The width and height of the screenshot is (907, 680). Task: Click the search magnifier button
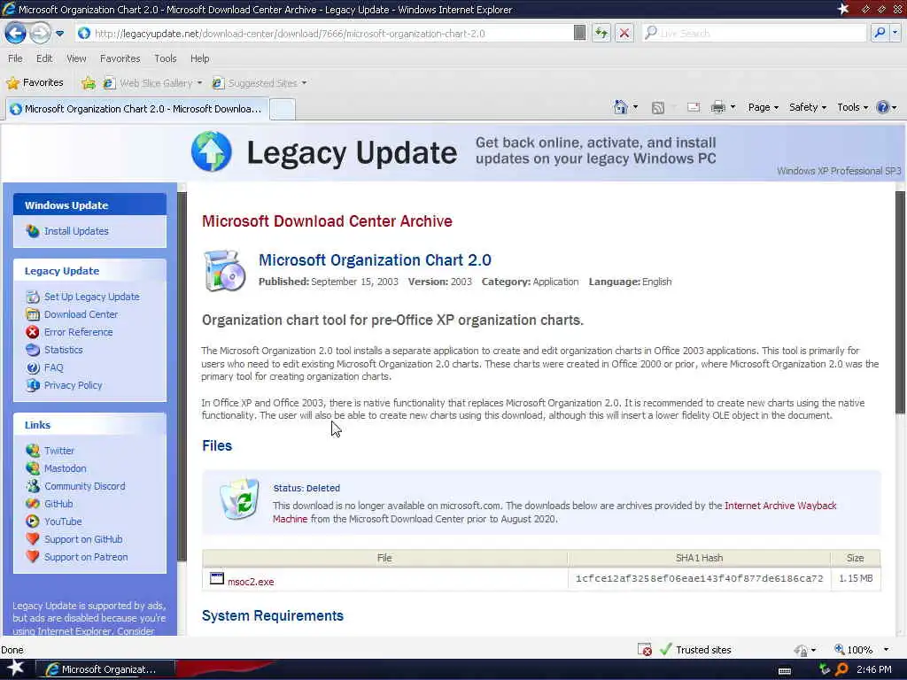(880, 33)
